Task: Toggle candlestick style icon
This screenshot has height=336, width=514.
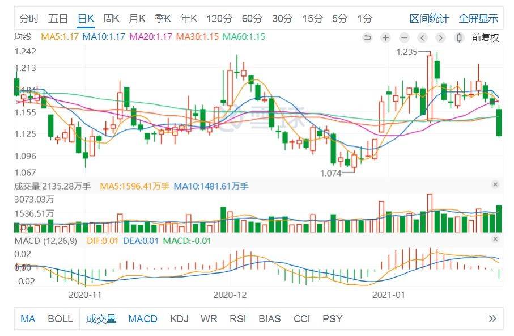Action: tap(459, 38)
